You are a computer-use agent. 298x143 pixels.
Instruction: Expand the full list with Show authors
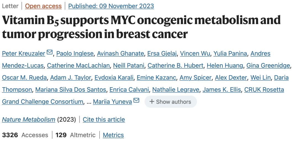pos(171,102)
